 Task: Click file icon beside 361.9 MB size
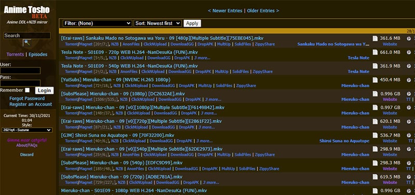click(x=375, y=66)
